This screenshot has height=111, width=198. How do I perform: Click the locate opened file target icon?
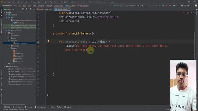23,9
